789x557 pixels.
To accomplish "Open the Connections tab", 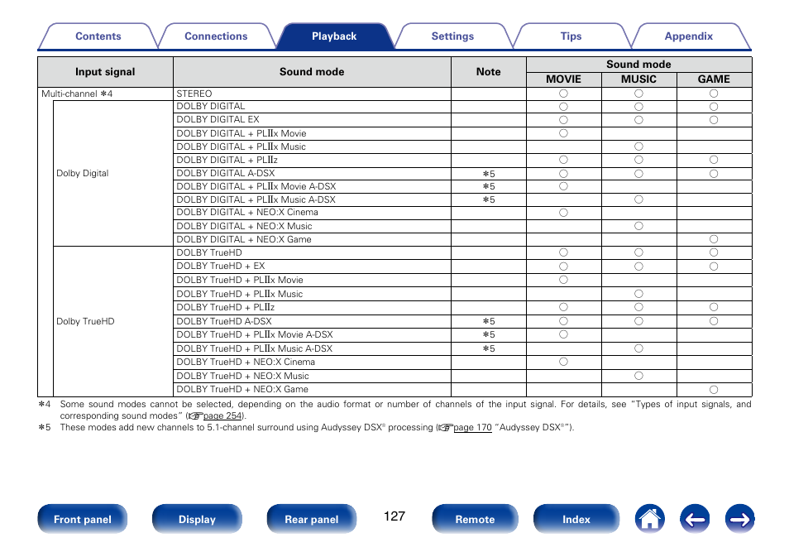I will click(x=216, y=36).
